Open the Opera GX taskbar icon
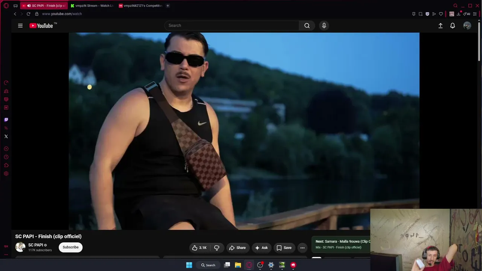 click(x=249, y=265)
